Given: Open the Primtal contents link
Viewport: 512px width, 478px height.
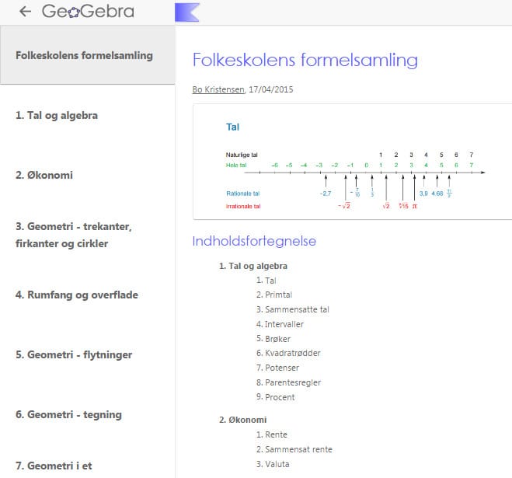Looking at the screenshot, I should tap(277, 295).
